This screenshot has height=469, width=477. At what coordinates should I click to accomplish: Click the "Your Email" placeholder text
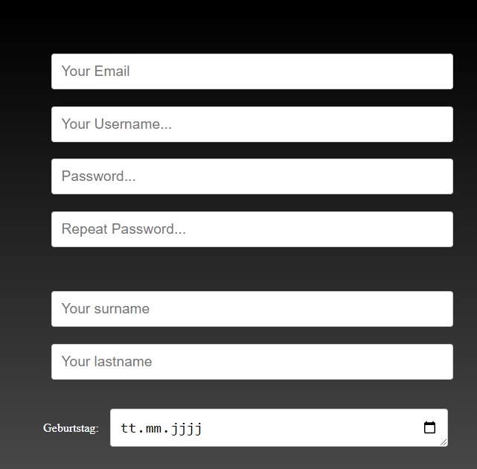(95, 71)
